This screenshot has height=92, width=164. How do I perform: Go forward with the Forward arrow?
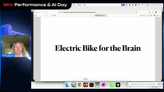43,12
